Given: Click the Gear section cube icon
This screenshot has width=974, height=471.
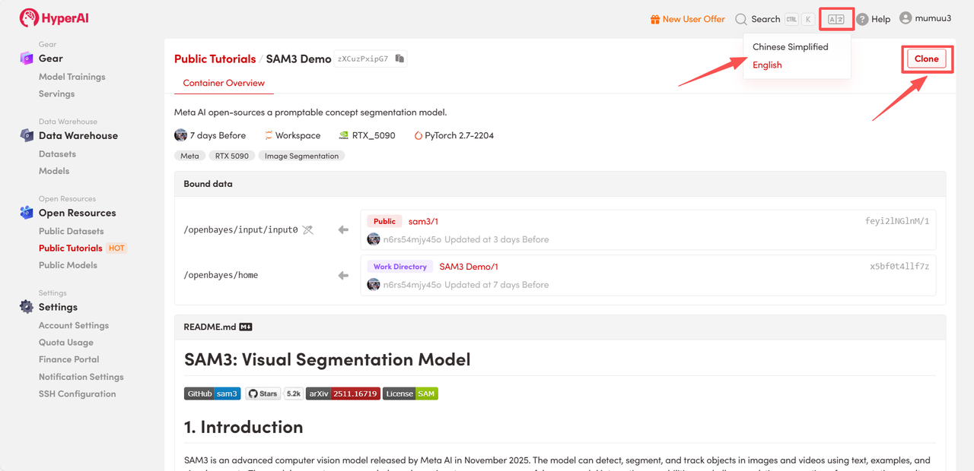Looking at the screenshot, I should tap(27, 58).
